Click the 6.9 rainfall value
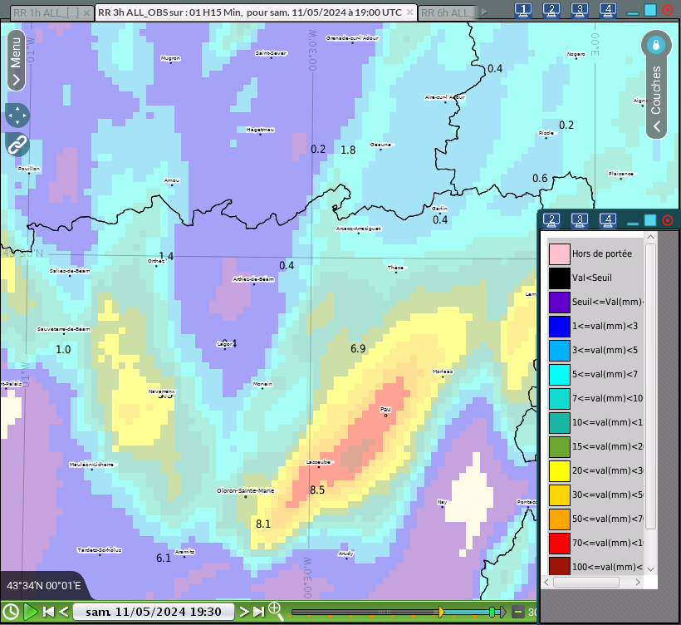The width and height of the screenshot is (681, 625). click(x=358, y=349)
